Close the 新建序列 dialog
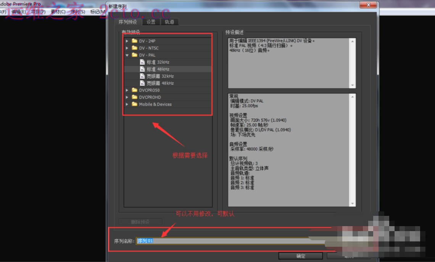The width and height of the screenshot is (435, 262). [369, 5]
